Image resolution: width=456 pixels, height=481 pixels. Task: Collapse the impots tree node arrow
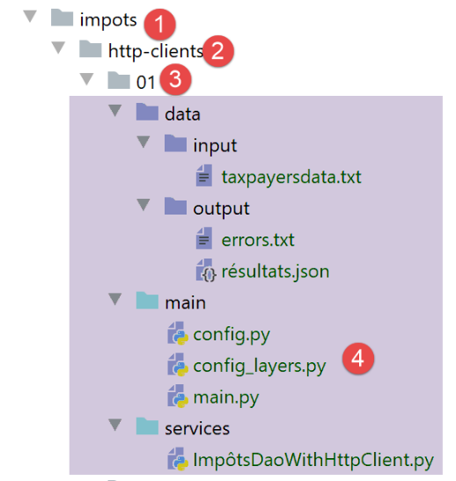coord(30,16)
